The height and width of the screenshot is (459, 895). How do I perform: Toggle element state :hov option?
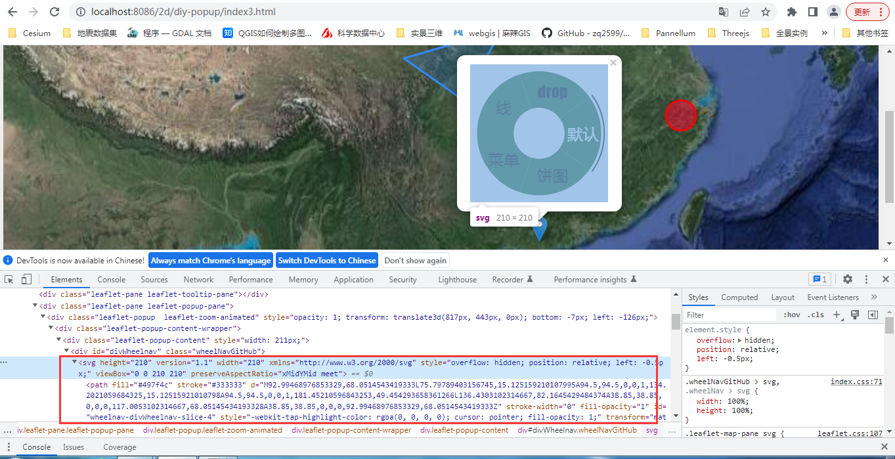point(792,315)
